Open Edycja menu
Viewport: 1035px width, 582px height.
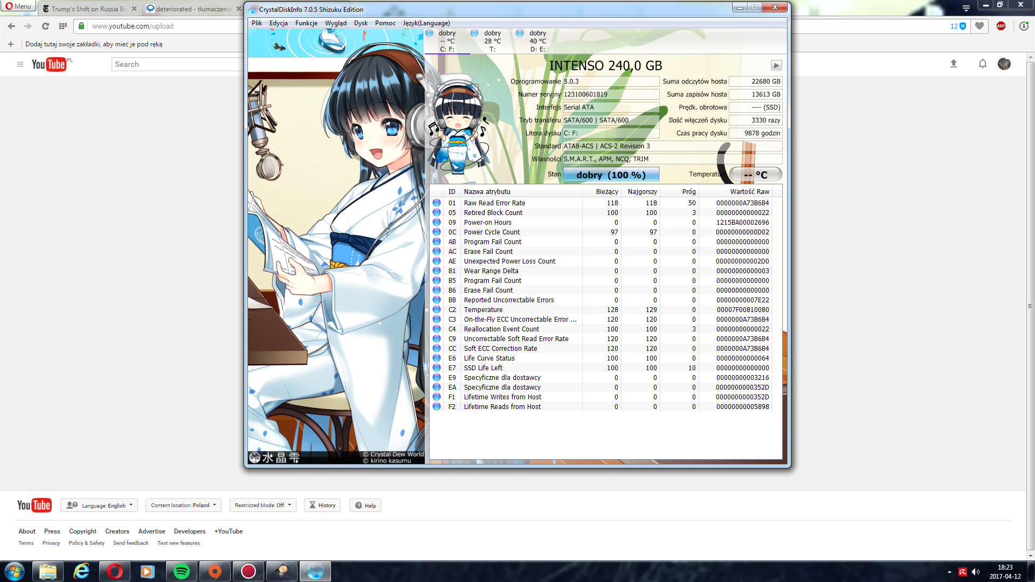point(279,23)
